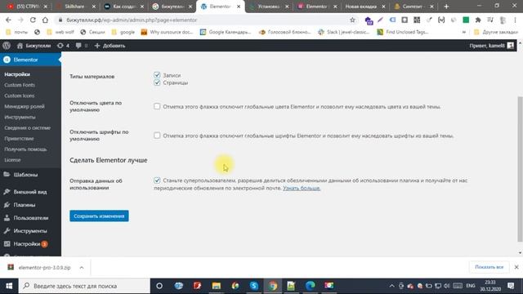This screenshot has width=523, height=294.
Task: Expand elementor-pro zip download options arrow
Action: [x=82, y=267]
